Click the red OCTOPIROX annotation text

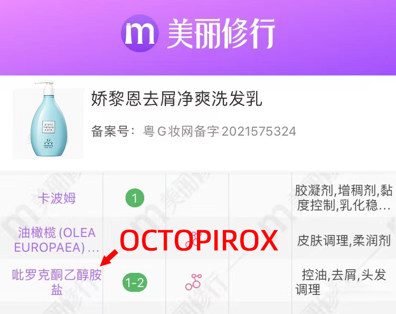199,240
